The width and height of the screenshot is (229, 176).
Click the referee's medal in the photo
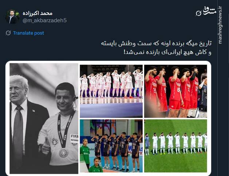pyautogui.click(x=63, y=153)
